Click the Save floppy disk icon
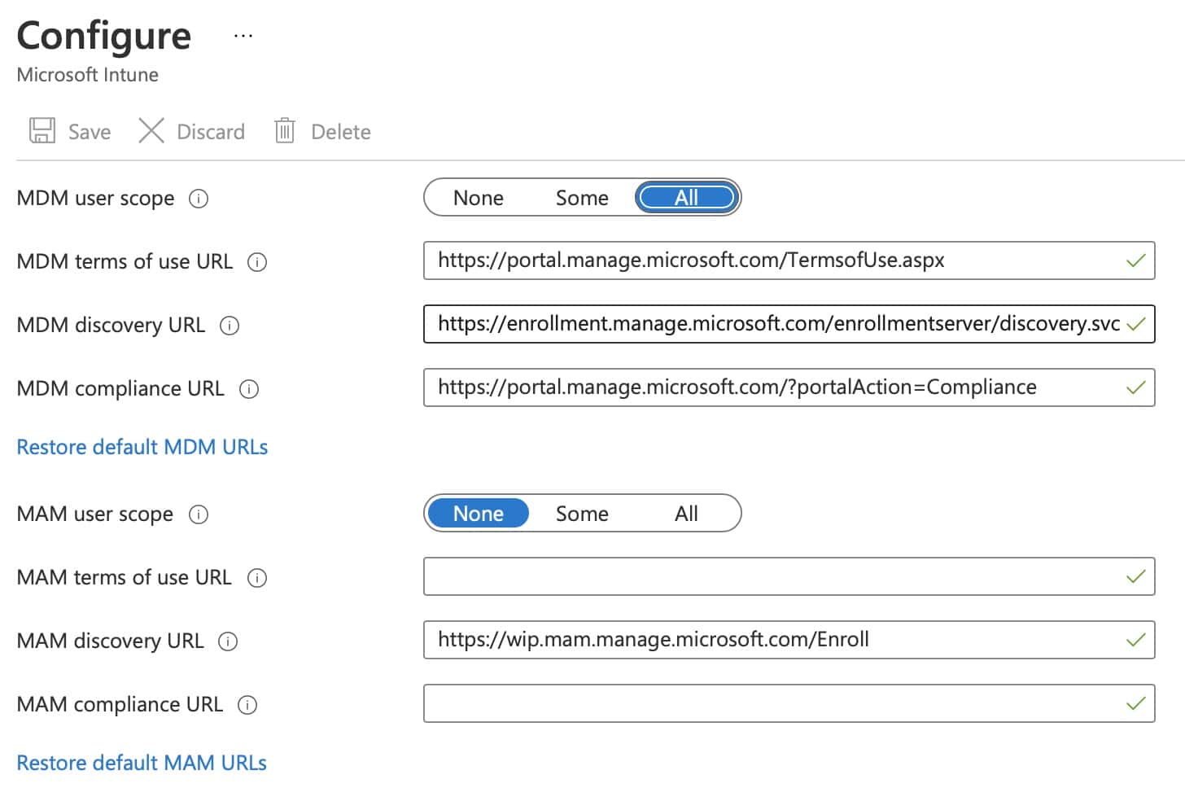The image size is (1185, 788). point(42,130)
